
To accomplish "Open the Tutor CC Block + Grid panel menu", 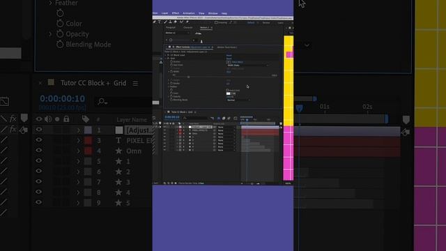I will 135,83.
